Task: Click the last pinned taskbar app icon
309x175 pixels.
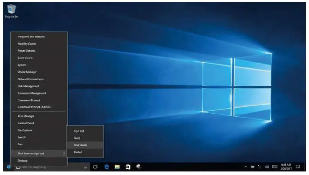Action: point(138,167)
